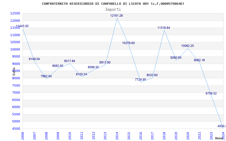The width and height of the screenshot is (226, 141).
Task: Select the 6759.52 data label
Action: pyautogui.click(x=211, y=94)
